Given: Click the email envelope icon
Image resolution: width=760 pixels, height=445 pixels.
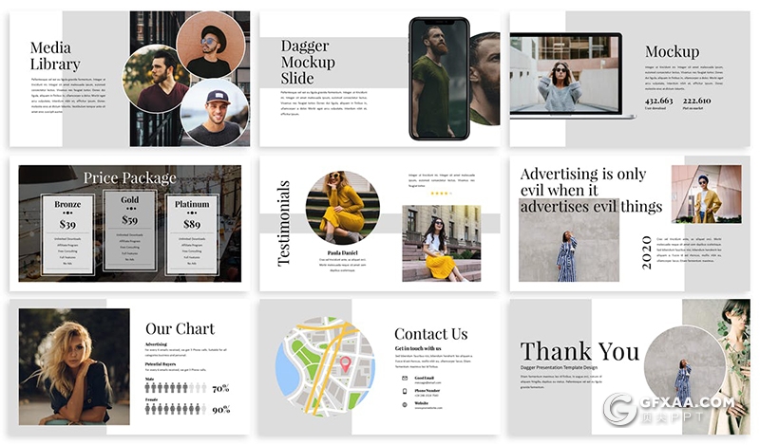Looking at the screenshot, I should click(404, 378).
